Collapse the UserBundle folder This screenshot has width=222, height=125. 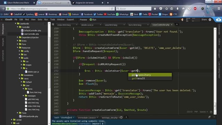click(15, 24)
